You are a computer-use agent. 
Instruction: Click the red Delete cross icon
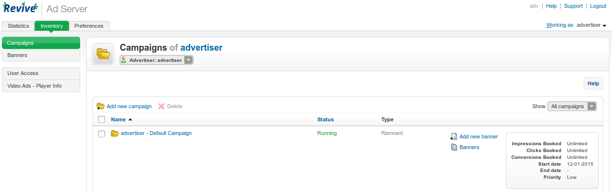click(x=161, y=106)
